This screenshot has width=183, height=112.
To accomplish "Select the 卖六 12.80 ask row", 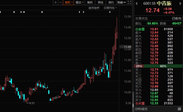I will click(158, 46).
